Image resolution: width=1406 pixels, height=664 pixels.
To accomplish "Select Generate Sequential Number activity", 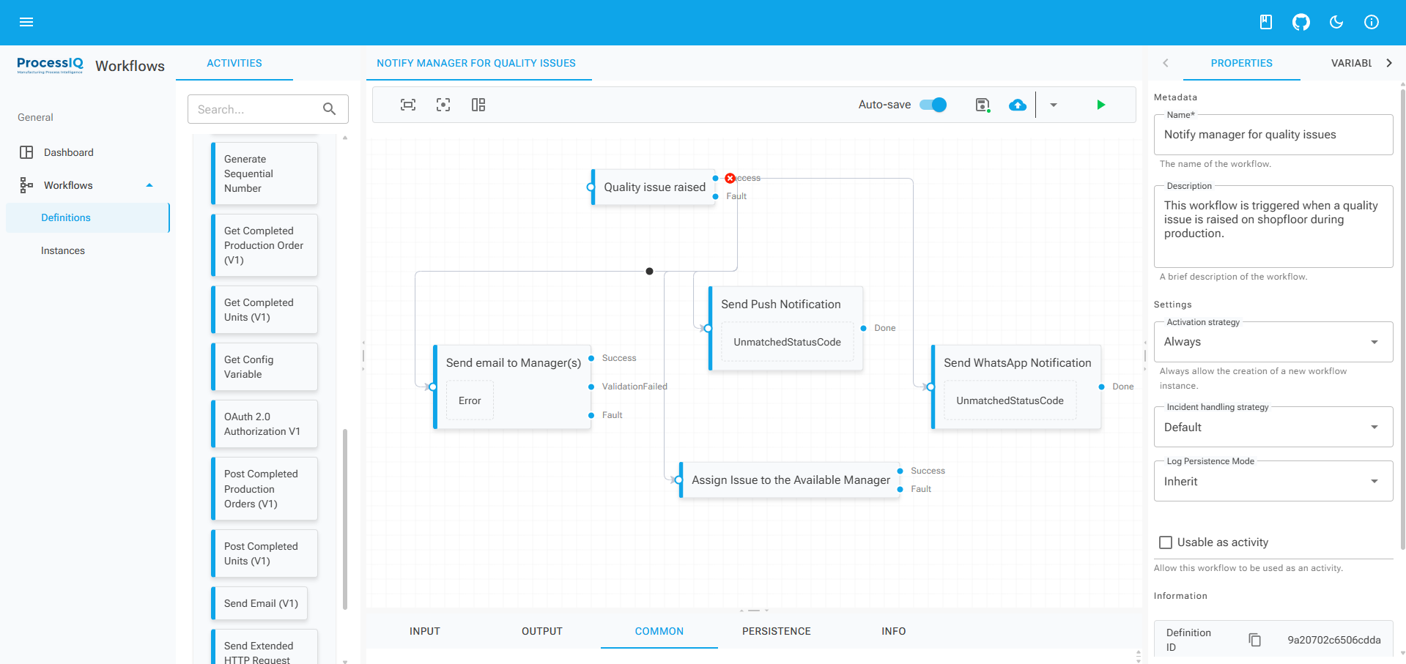I will tap(264, 174).
